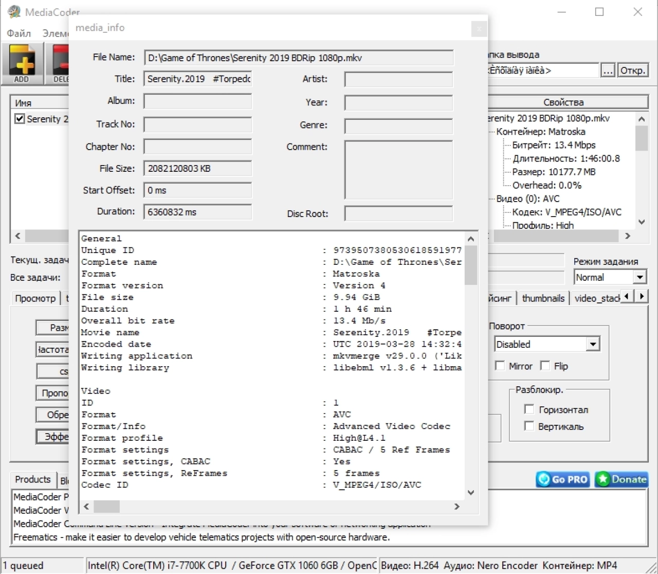The width and height of the screenshot is (658, 574).
Task: Click the Donate button
Action: coord(621,479)
